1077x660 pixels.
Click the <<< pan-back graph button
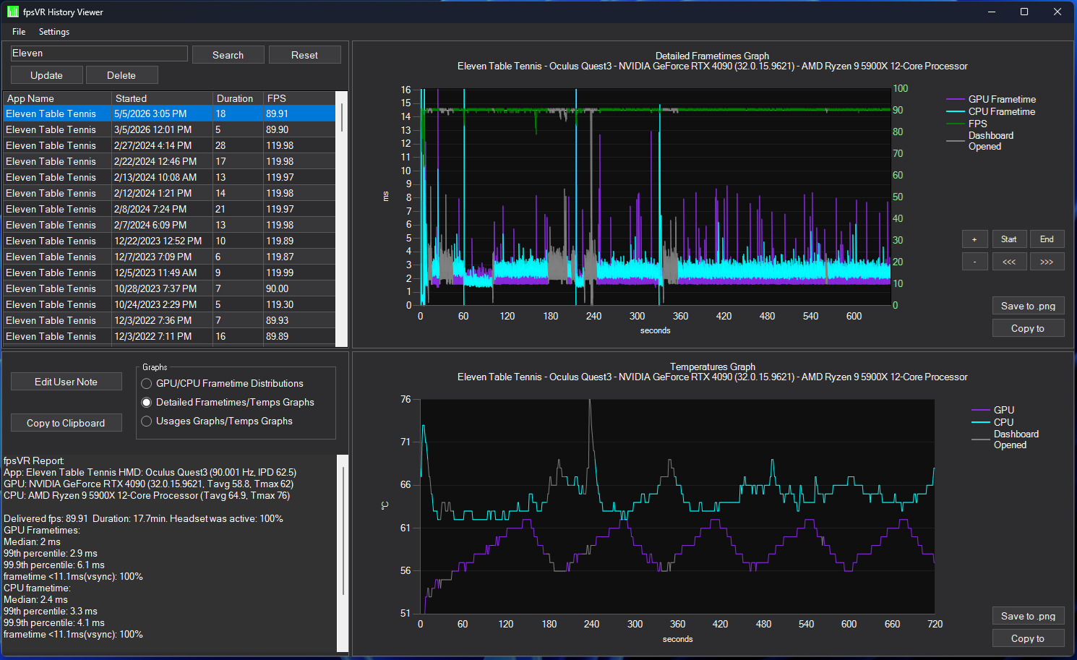1009,262
